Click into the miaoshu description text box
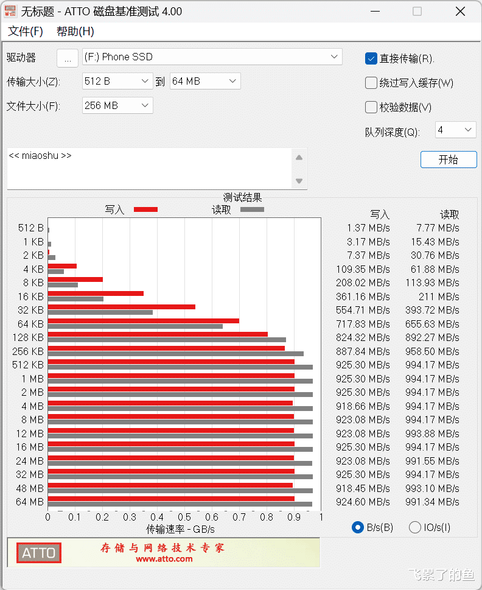Screen dimensions: 482x590 point(149,169)
